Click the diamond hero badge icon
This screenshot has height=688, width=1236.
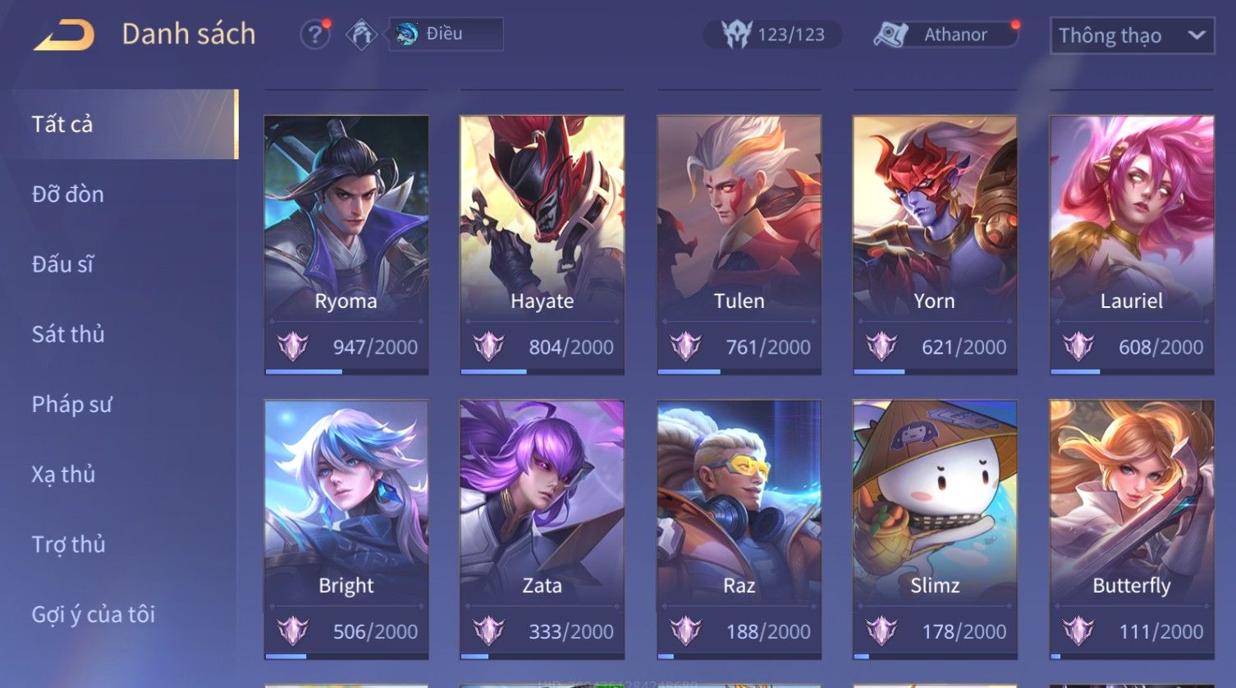pyautogui.click(x=361, y=34)
